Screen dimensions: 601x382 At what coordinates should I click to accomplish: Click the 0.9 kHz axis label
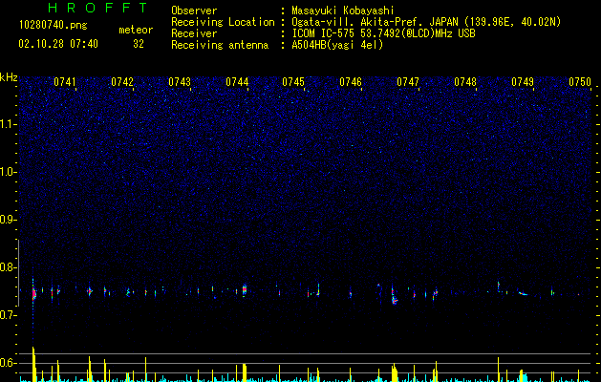[x=8, y=220]
